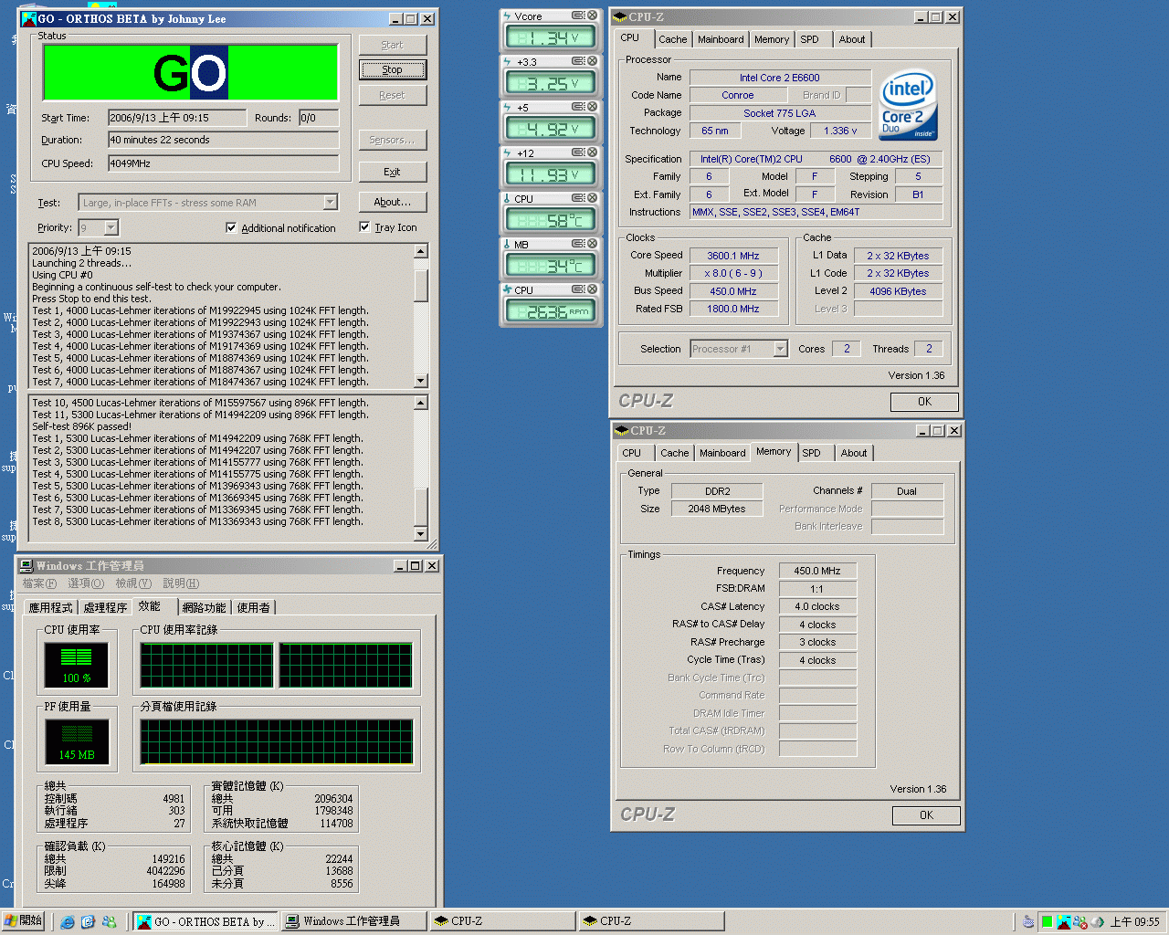Viewport: 1169px width, 935px height.
Task: Open 選項(O) menu in Task Manager
Action: pos(86,583)
